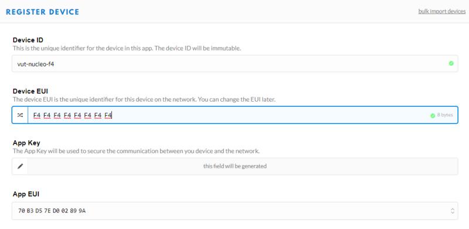
Task: Click the green checkmark in Device ID field
Action: (451, 63)
